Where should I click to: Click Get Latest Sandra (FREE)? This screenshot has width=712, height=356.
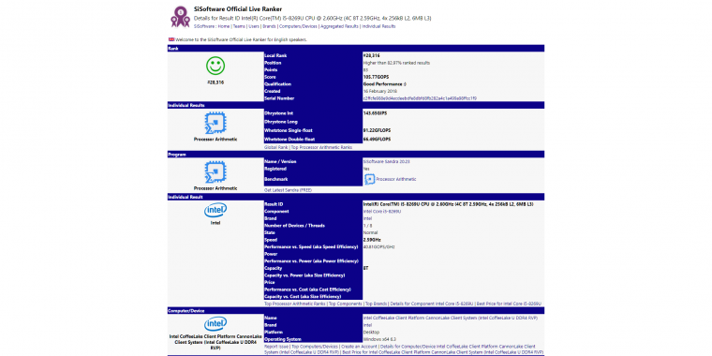coord(288,190)
